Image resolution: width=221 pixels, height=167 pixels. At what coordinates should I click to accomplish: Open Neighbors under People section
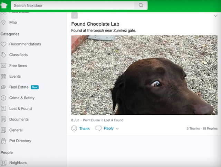(18, 162)
